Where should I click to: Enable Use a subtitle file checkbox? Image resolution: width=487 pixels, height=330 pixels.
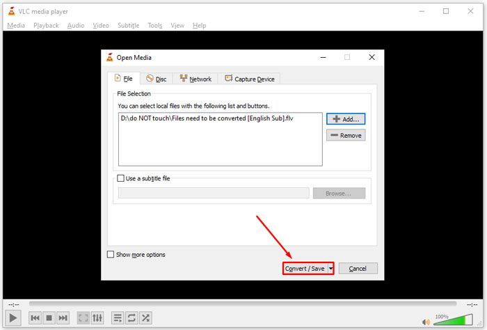tap(120, 178)
